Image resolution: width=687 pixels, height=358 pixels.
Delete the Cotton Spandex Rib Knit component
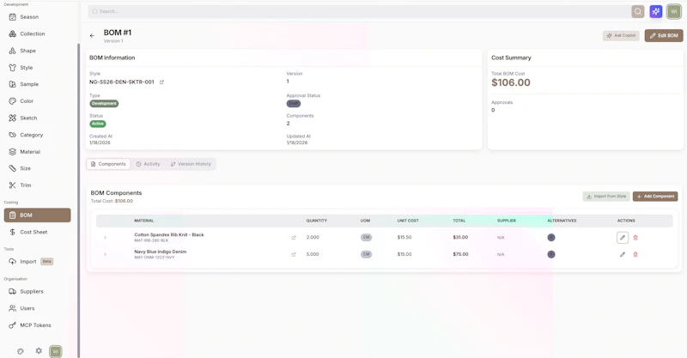pyautogui.click(x=635, y=238)
